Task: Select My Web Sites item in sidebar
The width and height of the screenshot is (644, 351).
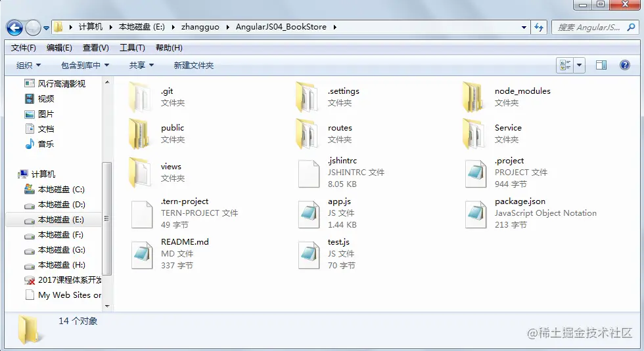Action: coord(63,295)
